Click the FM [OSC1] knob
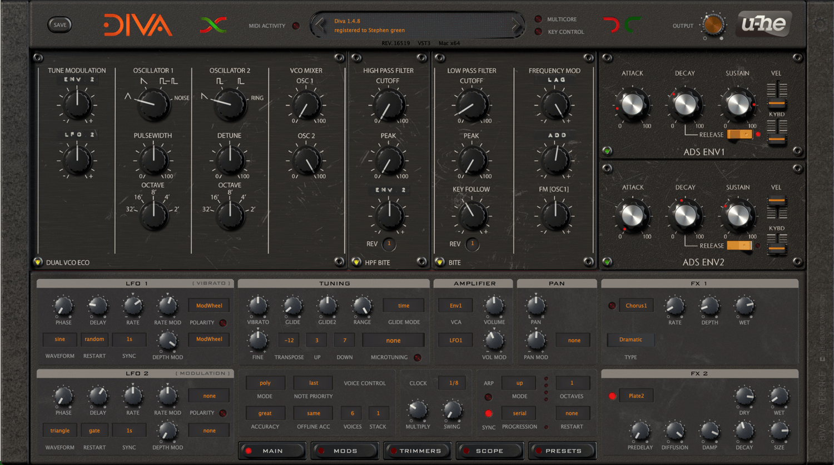Image resolution: width=834 pixels, height=465 pixels. click(555, 215)
